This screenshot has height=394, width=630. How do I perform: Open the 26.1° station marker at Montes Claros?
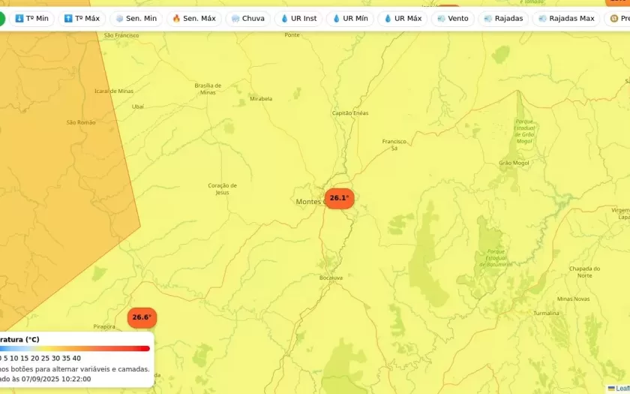(339, 198)
